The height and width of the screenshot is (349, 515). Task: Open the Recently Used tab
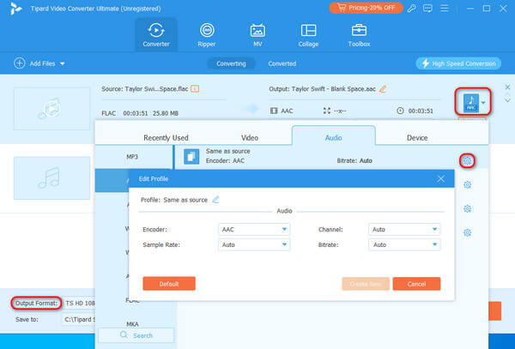coord(166,138)
